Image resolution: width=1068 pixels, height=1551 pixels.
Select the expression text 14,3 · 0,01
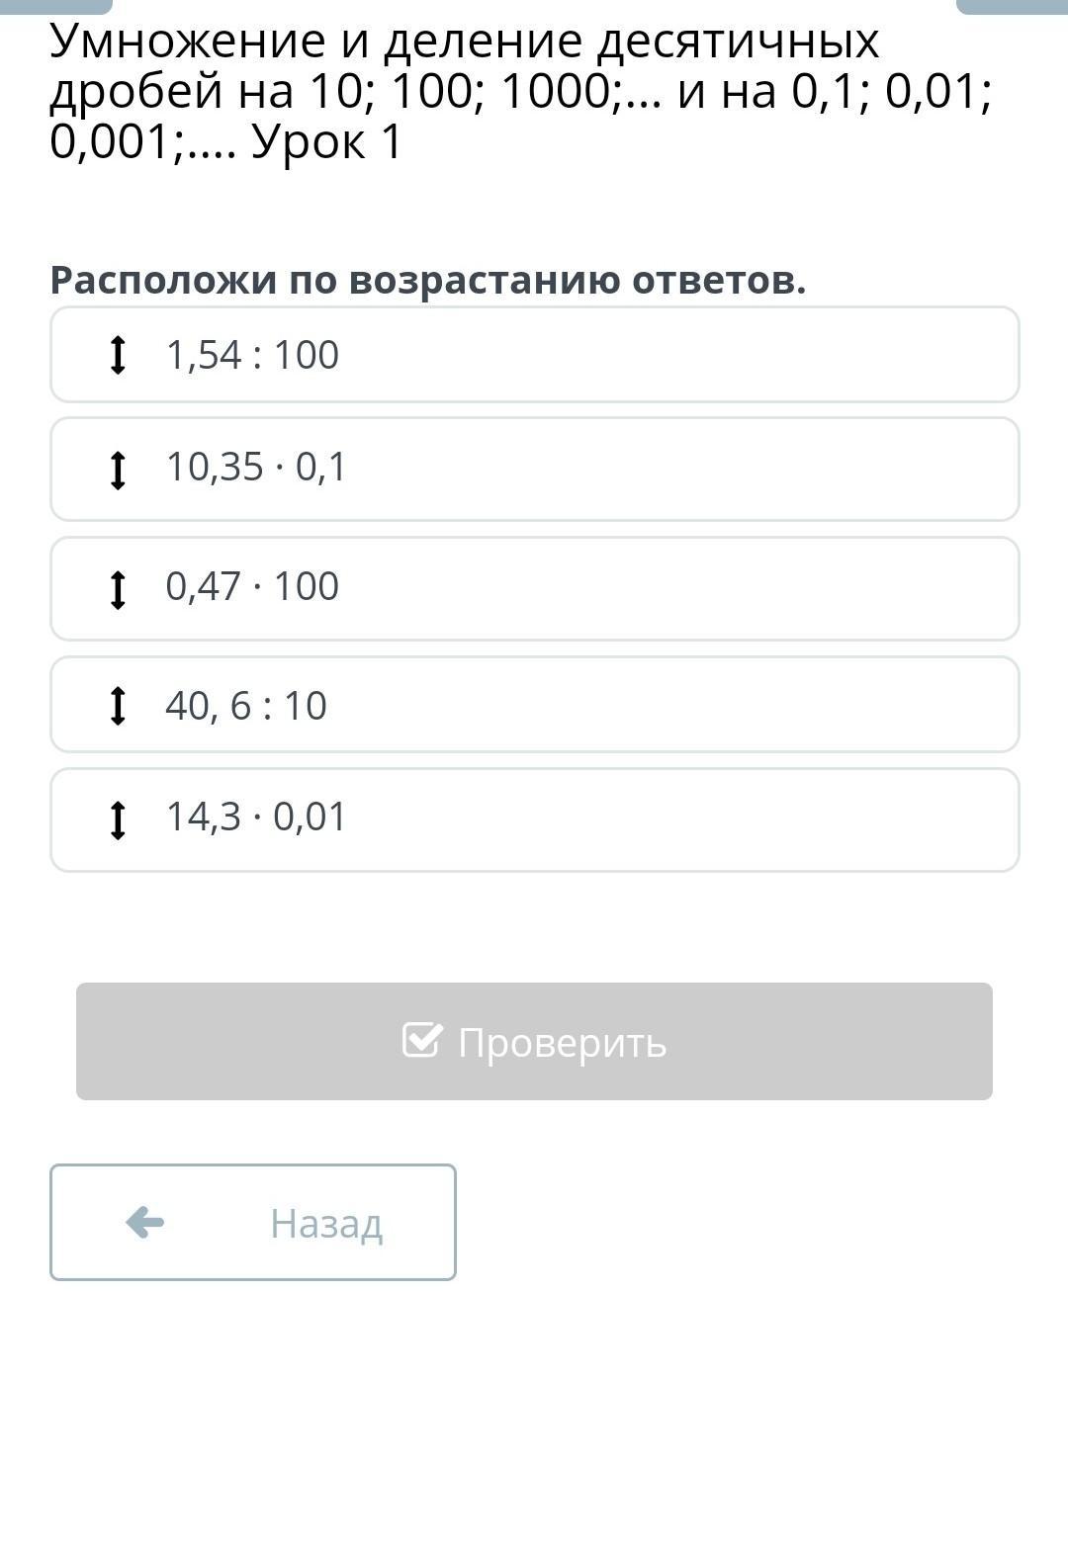coord(256,817)
